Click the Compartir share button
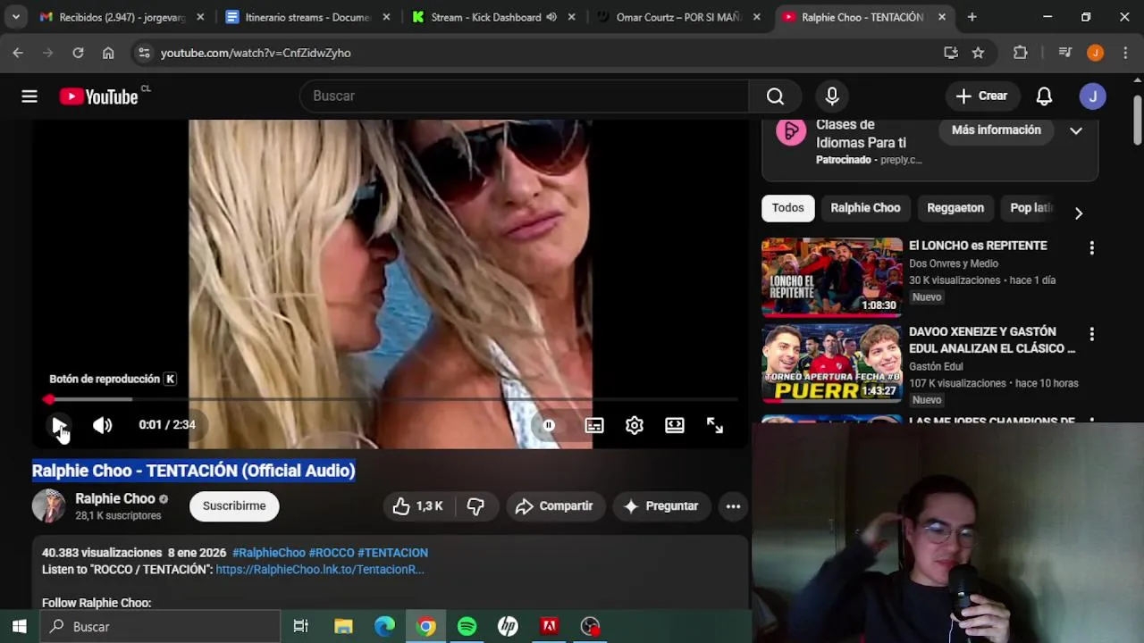The width and height of the screenshot is (1144, 643). click(x=555, y=506)
